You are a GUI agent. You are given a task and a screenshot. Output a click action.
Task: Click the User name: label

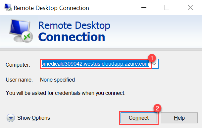(x=19, y=80)
